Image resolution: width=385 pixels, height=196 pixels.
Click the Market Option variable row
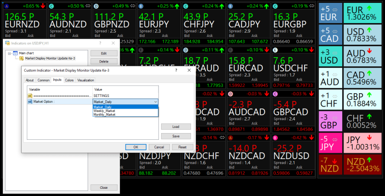point(60,102)
